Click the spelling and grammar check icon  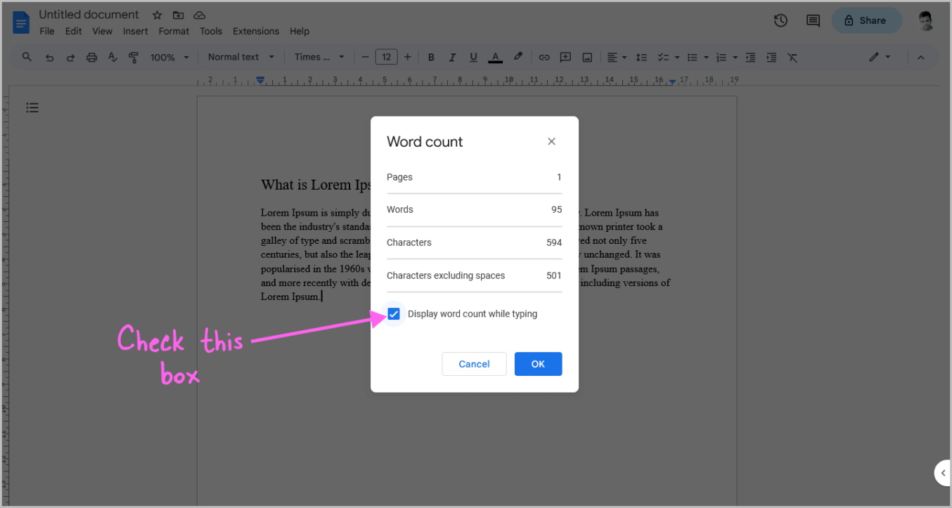coord(112,58)
